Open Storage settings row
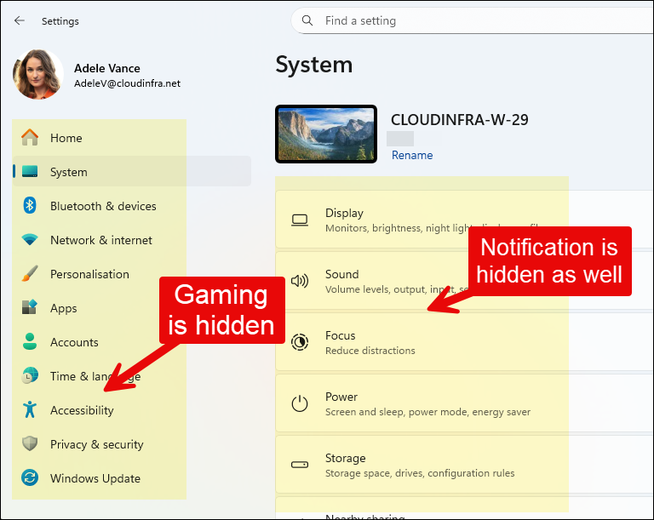Screen dimensions: 654x520 pos(345,465)
